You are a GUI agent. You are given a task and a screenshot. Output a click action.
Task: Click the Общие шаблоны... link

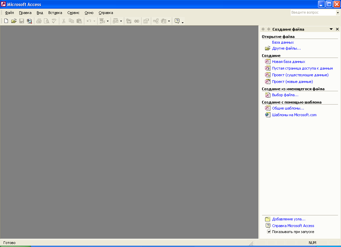[288, 108]
